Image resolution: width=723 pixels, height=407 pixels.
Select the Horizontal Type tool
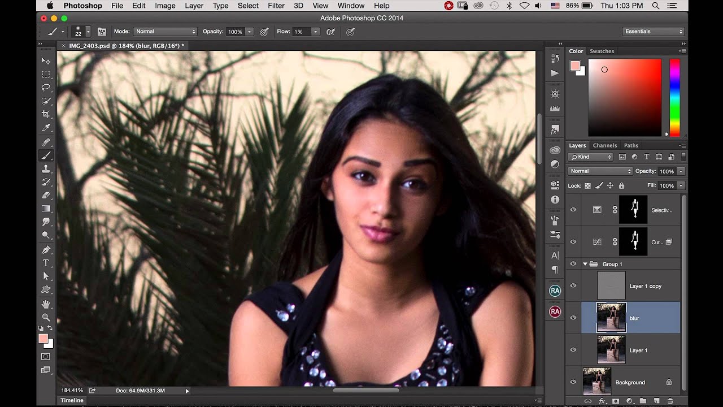click(x=46, y=263)
